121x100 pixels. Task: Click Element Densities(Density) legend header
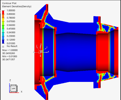[x=17, y=6]
